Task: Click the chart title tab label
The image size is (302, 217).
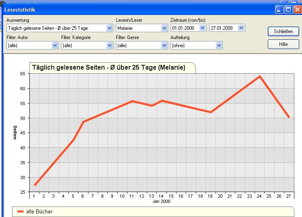Action: tap(109, 68)
